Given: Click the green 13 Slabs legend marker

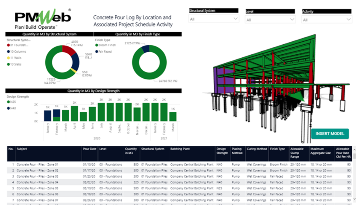Looking at the screenshot, I should point(8,64).
